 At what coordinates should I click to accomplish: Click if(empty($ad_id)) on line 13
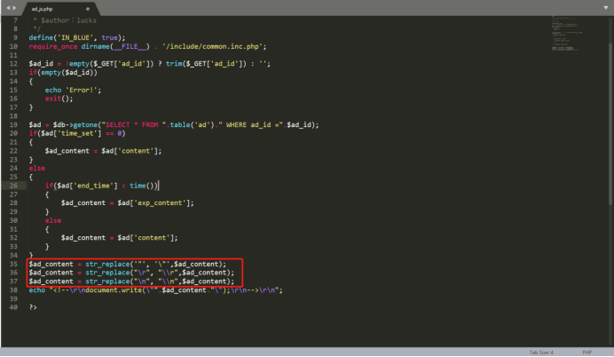63,73
